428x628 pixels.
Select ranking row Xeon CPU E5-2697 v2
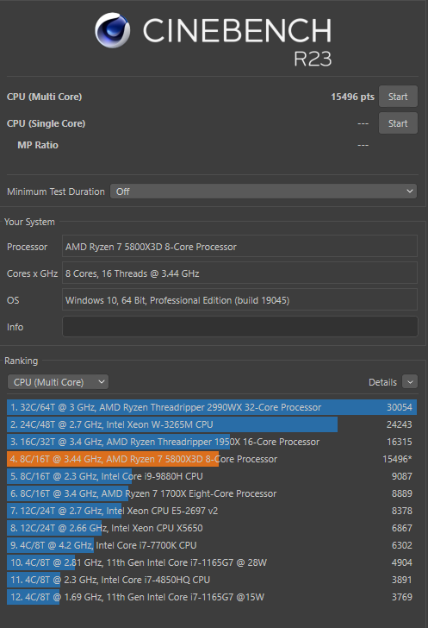point(212,511)
